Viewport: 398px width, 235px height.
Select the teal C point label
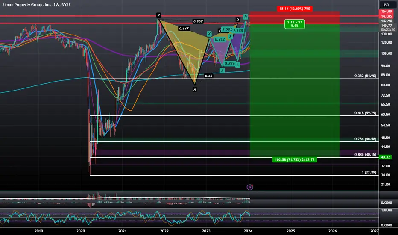click(237, 65)
